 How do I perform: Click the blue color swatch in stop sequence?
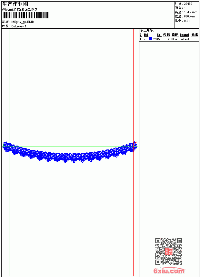(x=151, y=39)
